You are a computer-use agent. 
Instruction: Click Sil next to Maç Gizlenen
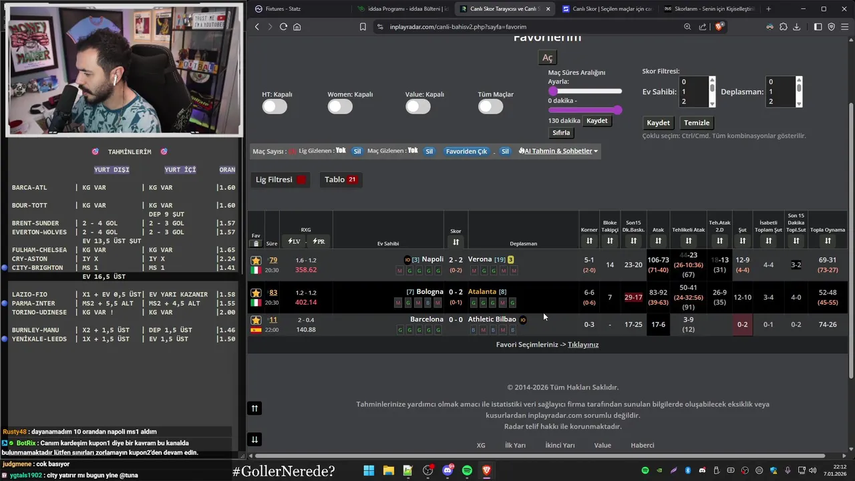coord(430,151)
